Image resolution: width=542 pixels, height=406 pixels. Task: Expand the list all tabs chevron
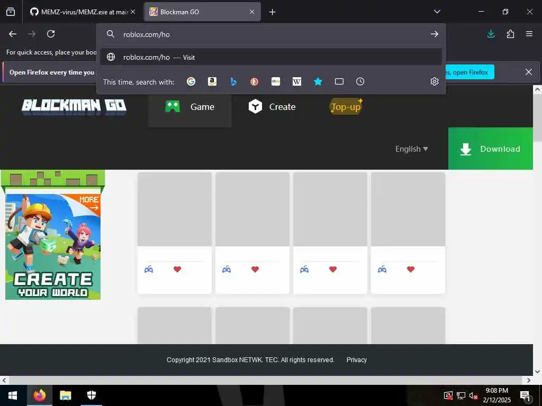[x=437, y=12]
